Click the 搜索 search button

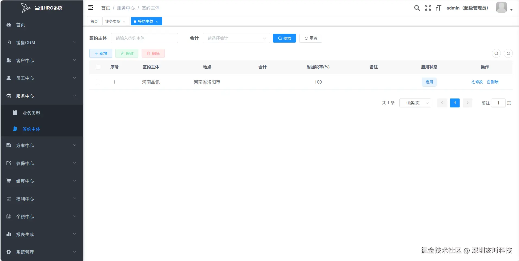[x=284, y=38]
